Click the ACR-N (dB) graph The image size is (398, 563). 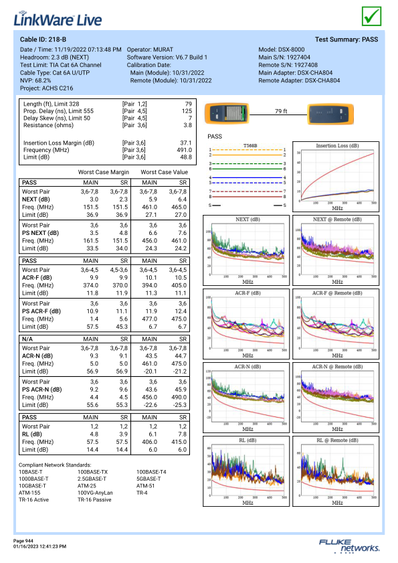(246, 398)
